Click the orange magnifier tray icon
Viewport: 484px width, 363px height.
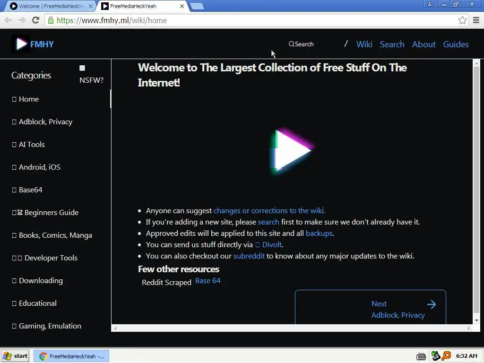(446, 356)
